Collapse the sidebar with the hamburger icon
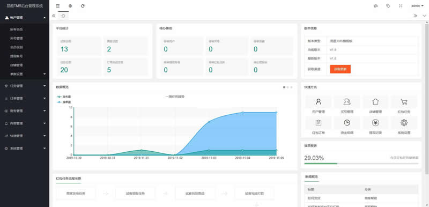429x207 pixels. [58, 6]
